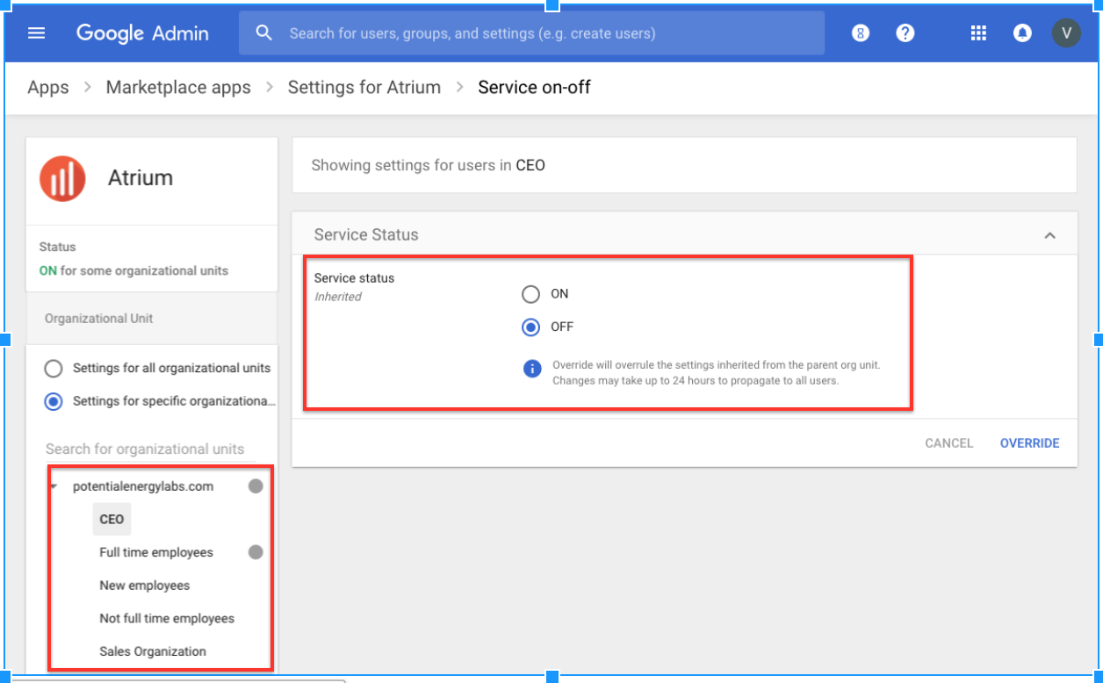Open the notifications bell

(1022, 33)
